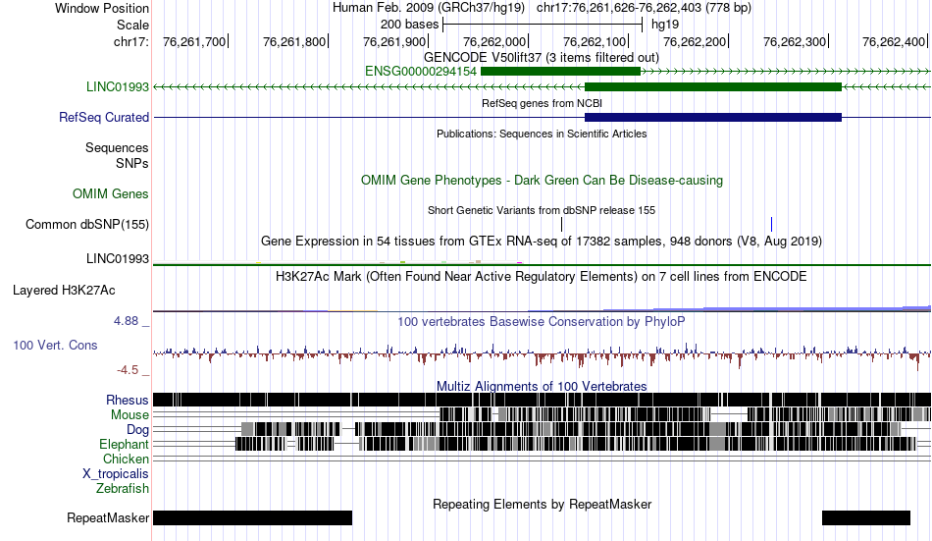
Task: Click the Elephant alignment label
Action: click(x=124, y=445)
